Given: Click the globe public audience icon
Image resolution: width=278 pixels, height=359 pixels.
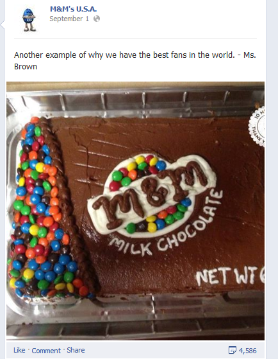Looking at the screenshot, I should click(x=97, y=19).
